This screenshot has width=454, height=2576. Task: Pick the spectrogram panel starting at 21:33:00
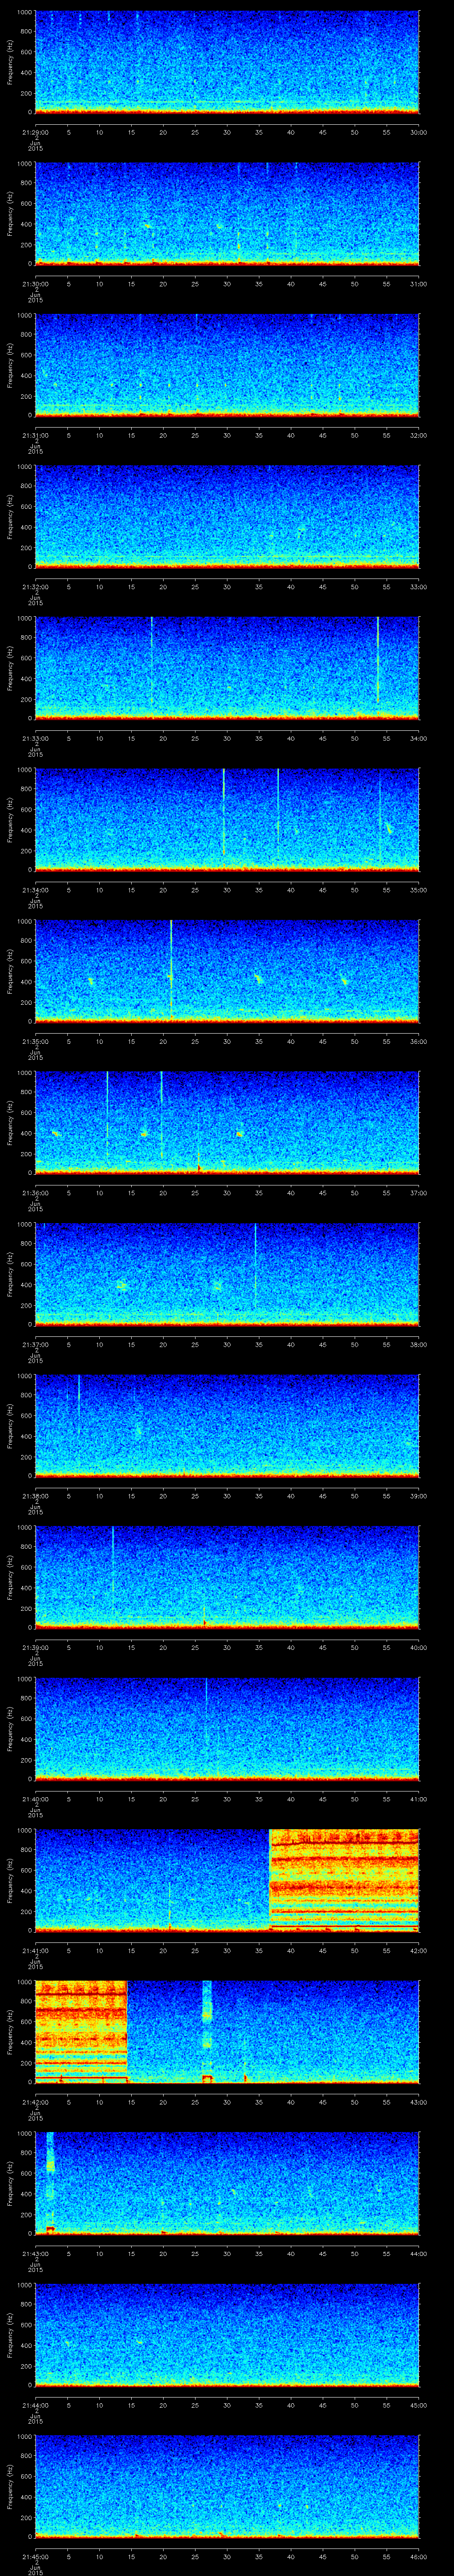(227, 668)
